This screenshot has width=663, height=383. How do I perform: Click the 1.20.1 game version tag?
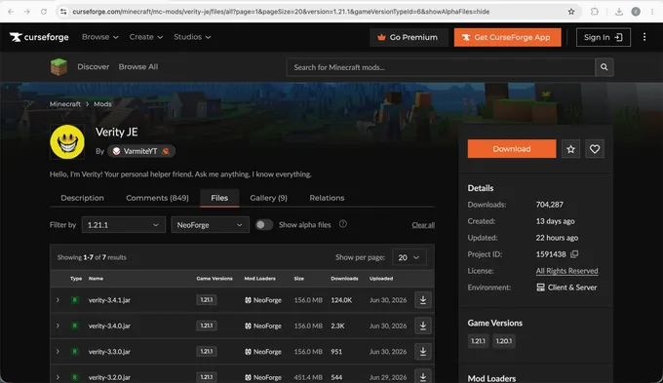pyautogui.click(x=504, y=341)
